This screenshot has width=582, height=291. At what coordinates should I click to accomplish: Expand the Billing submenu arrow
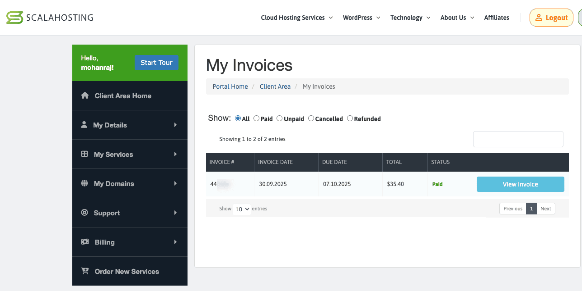pos(176,242)
